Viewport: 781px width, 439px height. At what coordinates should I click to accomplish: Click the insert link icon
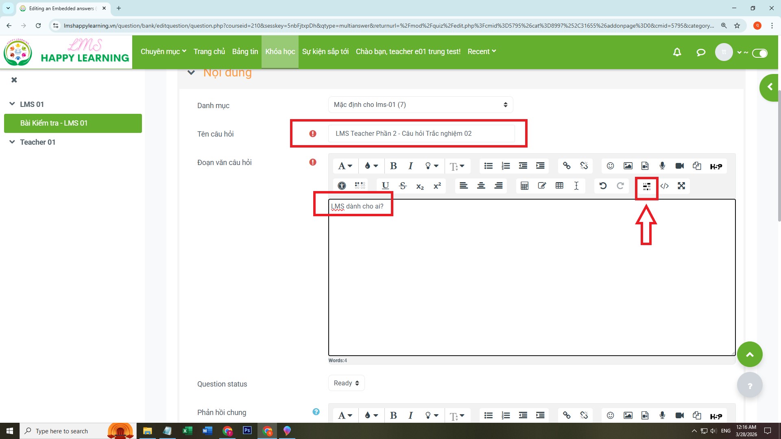566,166
